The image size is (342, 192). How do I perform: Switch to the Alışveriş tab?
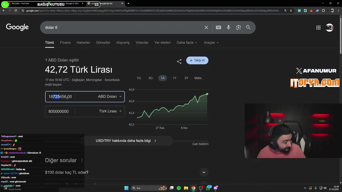pyautogui.click(x=123, y=43)
